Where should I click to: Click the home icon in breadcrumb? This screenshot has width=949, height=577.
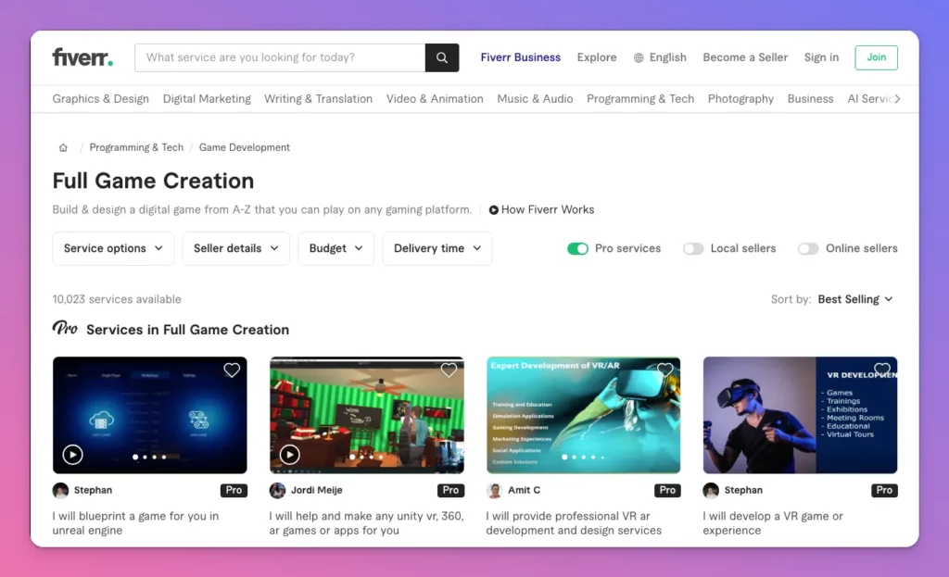[63, 147]
